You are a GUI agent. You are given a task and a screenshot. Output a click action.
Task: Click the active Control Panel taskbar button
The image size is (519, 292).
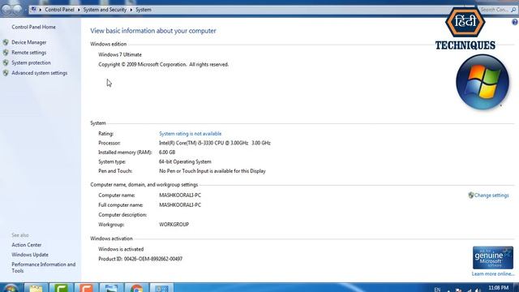click(162, 287)
